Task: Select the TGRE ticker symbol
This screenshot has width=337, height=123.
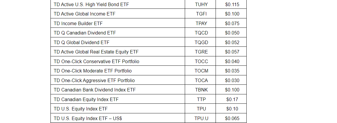Action: point(201,52)
